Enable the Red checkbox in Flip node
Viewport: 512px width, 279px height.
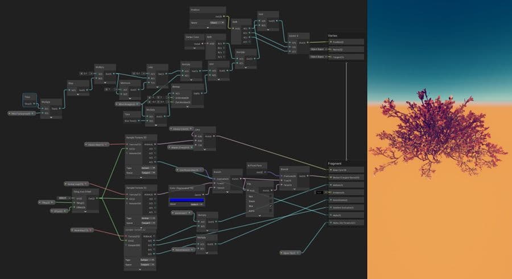[271, 195]
